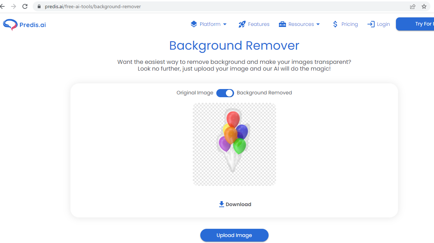The width and height of the screenshot is (434, 243).
Task: Go to the Pricing page
Action: (x=345, y=24)
